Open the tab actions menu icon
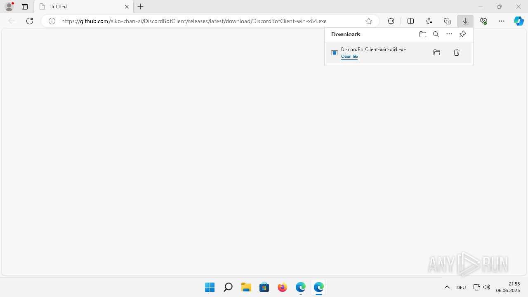The image size is (528, 297). click(25, 7)
